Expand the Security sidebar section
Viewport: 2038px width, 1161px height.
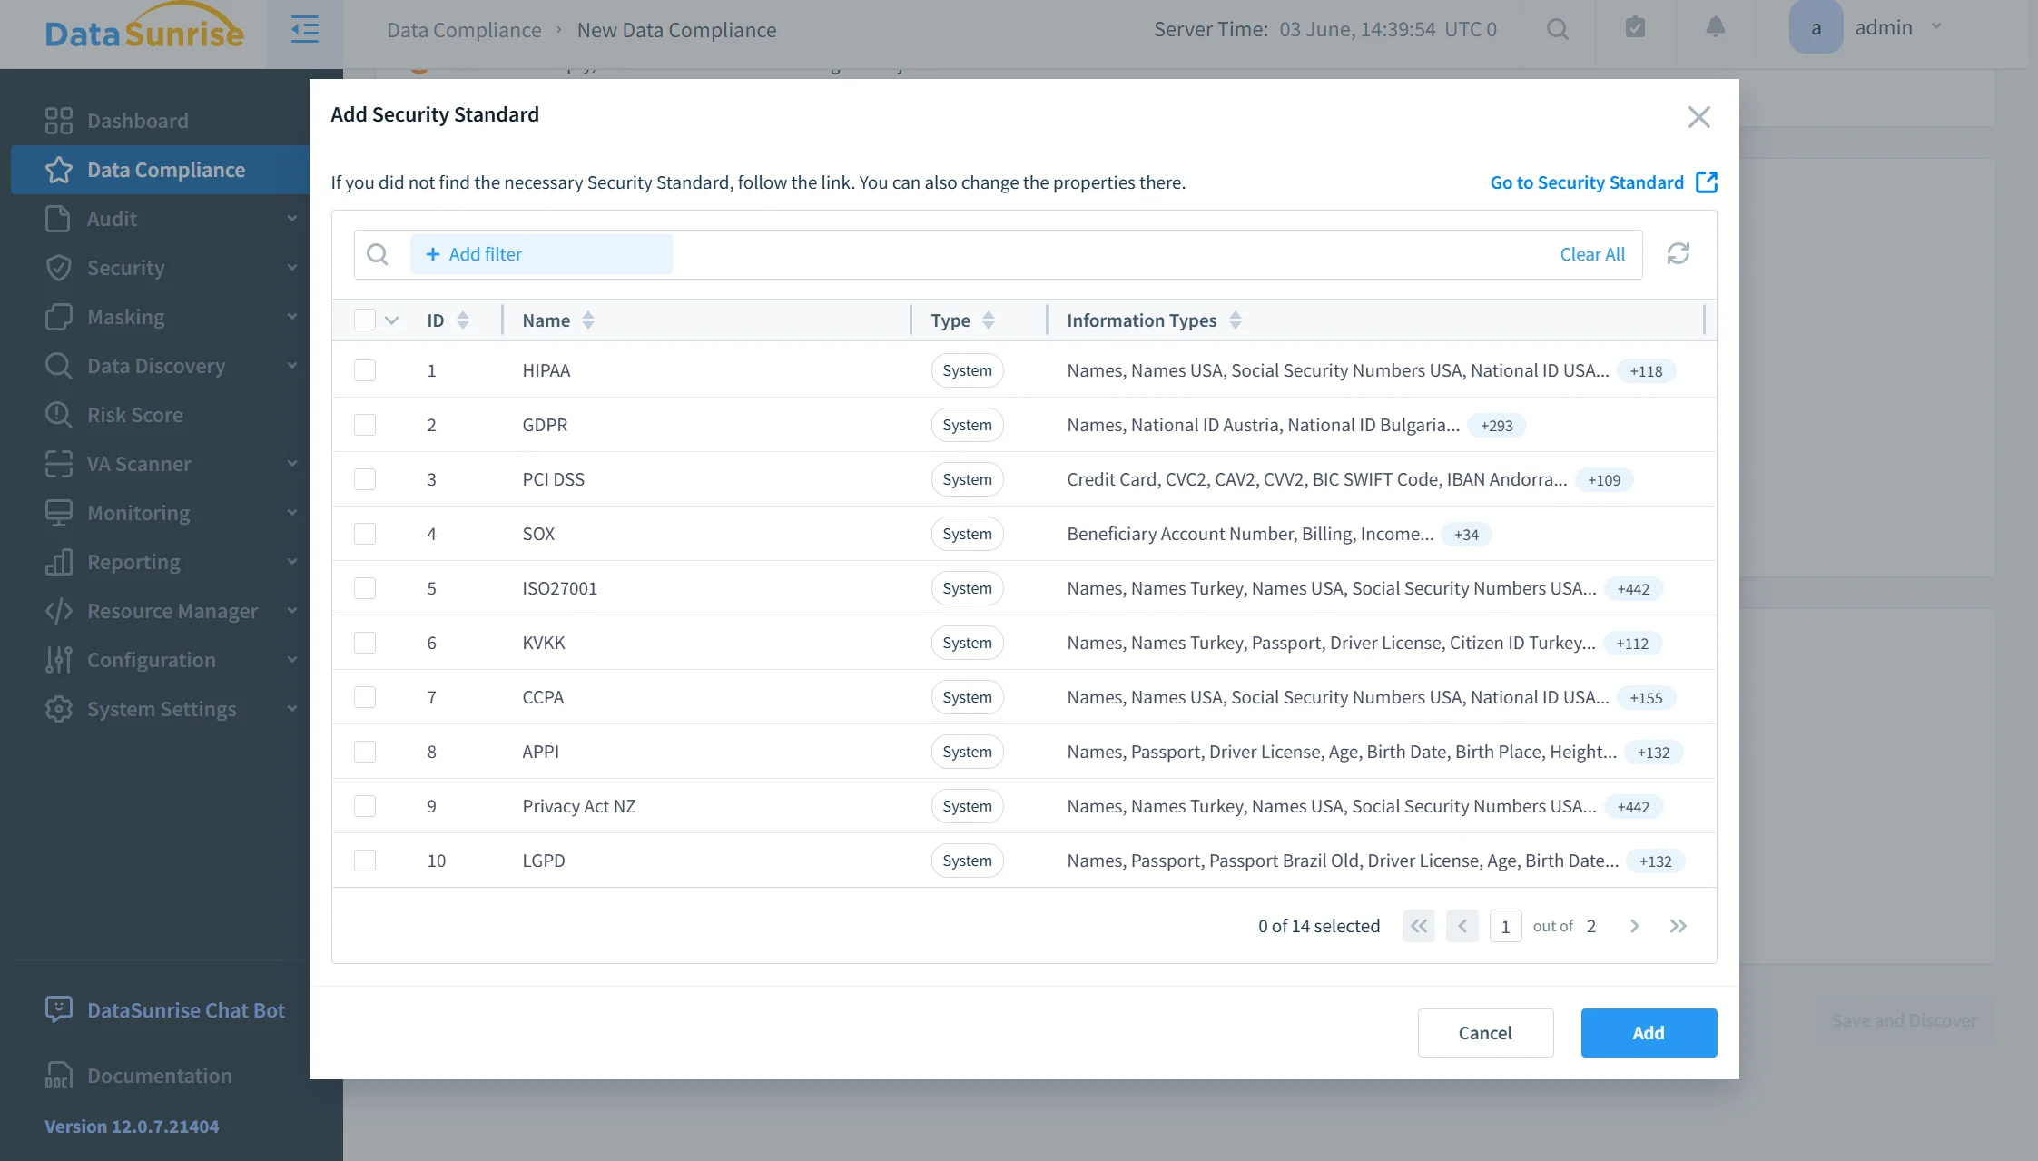(291, 268)
